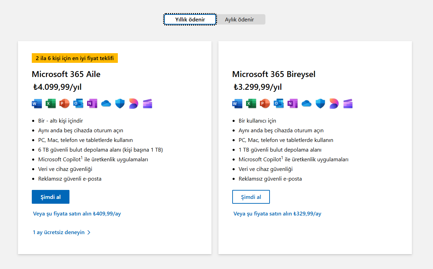Click 'Aynı anda beş cihazda oturum açın' in Aile card
The image size is (433, 269).
pyautogui.click(x=81, y=131)
